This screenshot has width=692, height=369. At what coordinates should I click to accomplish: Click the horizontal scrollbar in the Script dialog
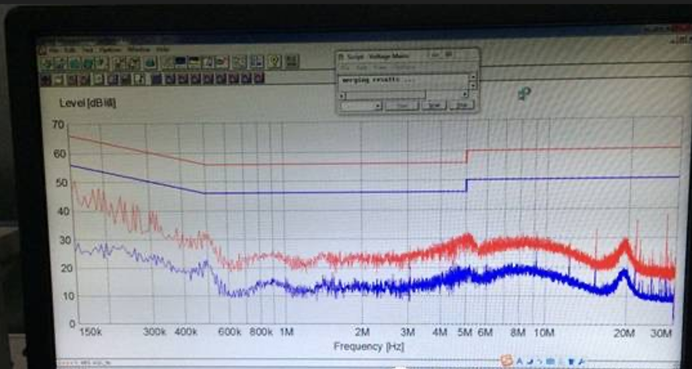383,95
